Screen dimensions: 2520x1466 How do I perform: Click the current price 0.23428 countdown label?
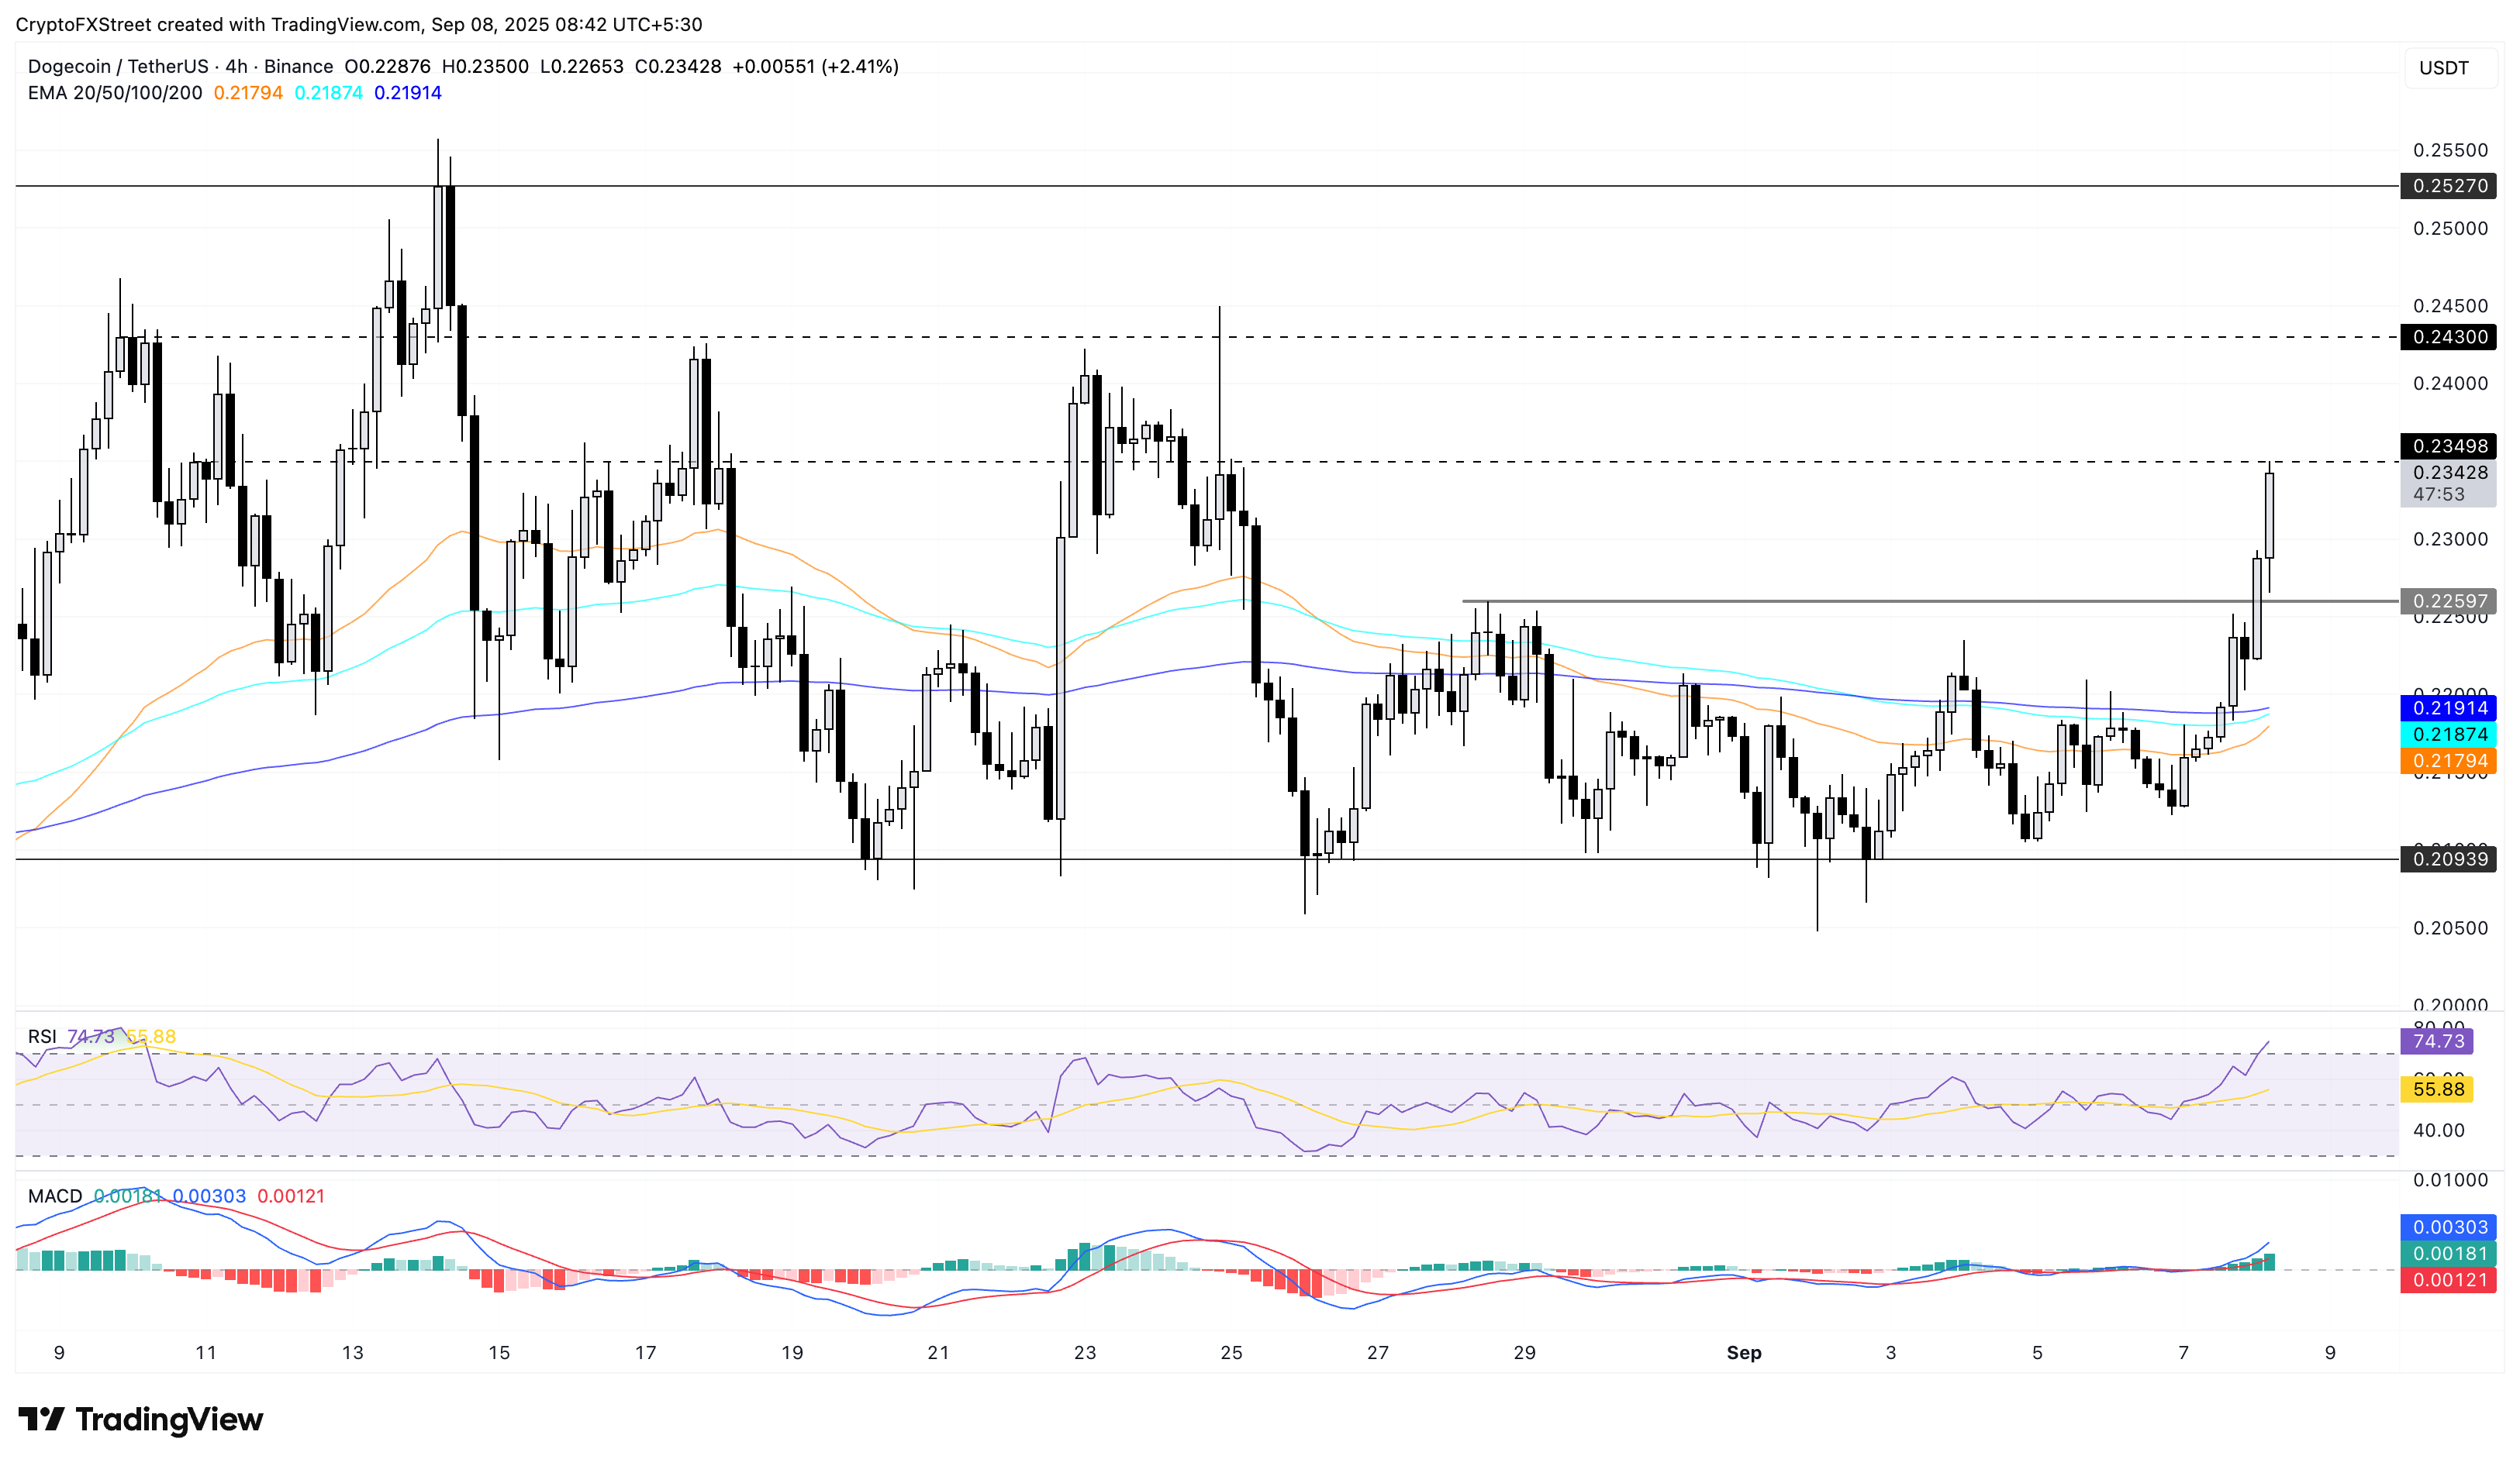click(x=2449, y=484)
